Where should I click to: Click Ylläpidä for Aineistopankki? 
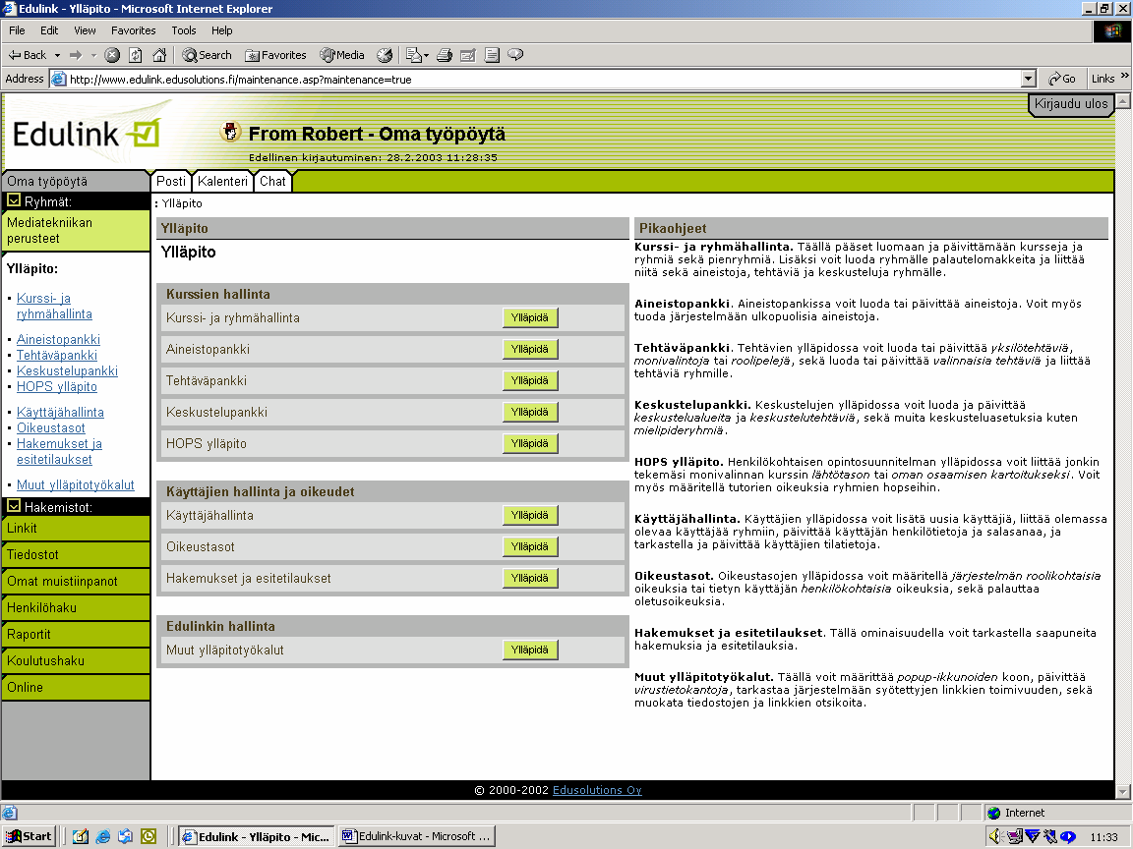click(x=530, y=349)
